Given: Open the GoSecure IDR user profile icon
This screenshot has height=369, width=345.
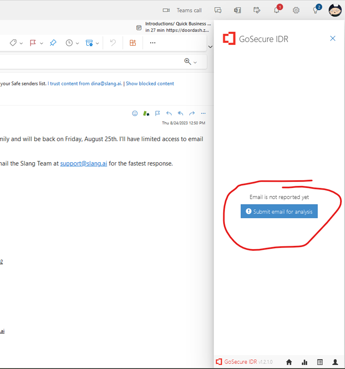Looking at the screenshot, I should (335, 362).
